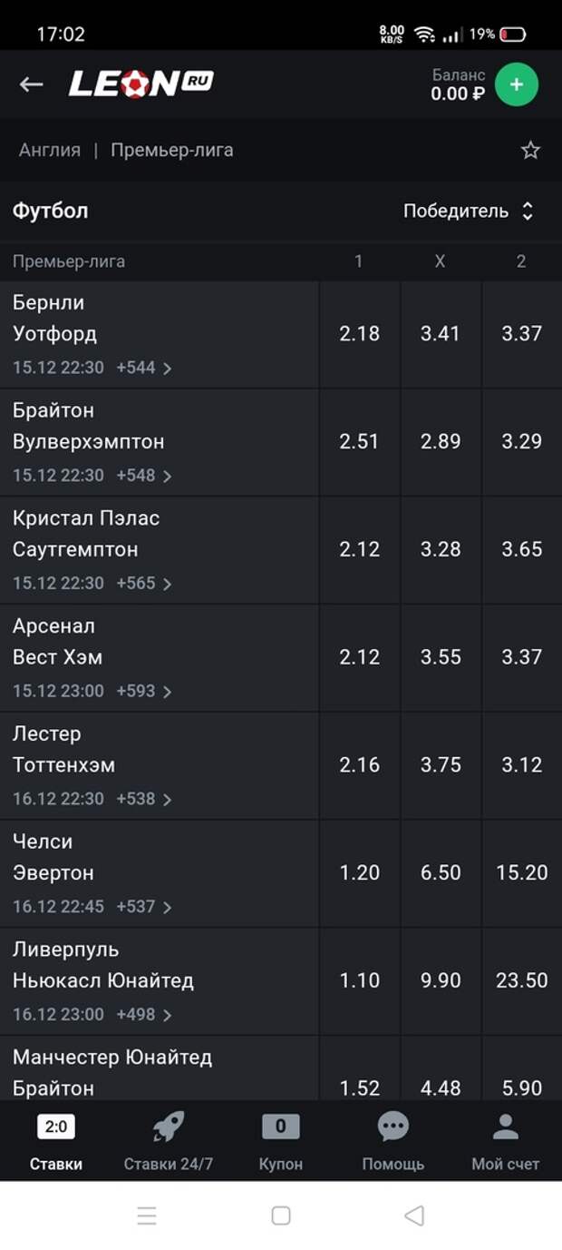Go to Англия breadcrumb
562x1250 pixels.
tap(50, 151)
